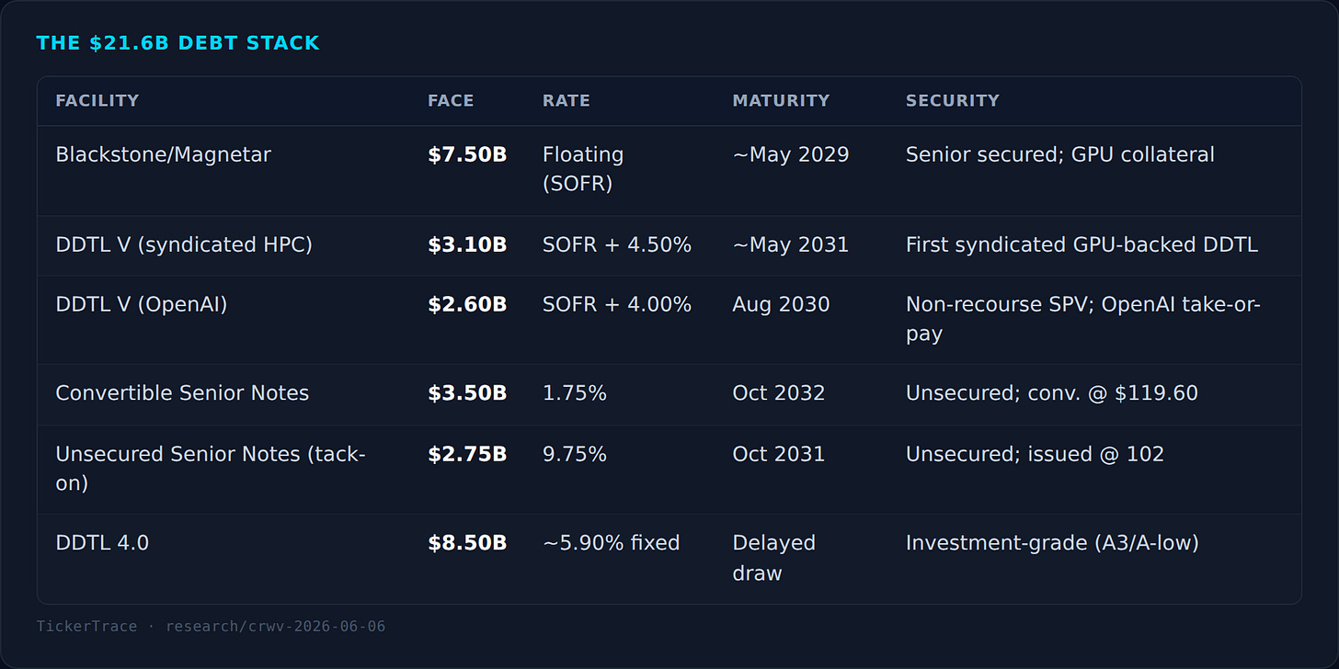Screen dimensions: 1339x669
Task: Click the $7.50B face value
Action: point(467,154)
